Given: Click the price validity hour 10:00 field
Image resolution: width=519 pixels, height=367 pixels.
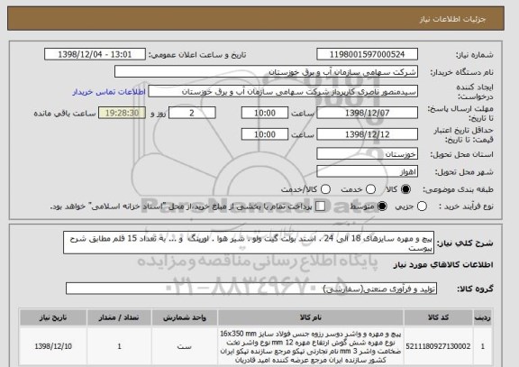Looking at the screenshot, I should pos(265,134).
